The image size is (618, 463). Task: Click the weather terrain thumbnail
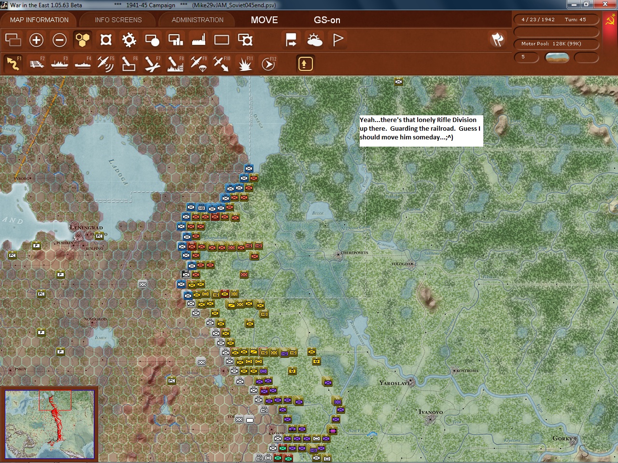click(557, 57)
